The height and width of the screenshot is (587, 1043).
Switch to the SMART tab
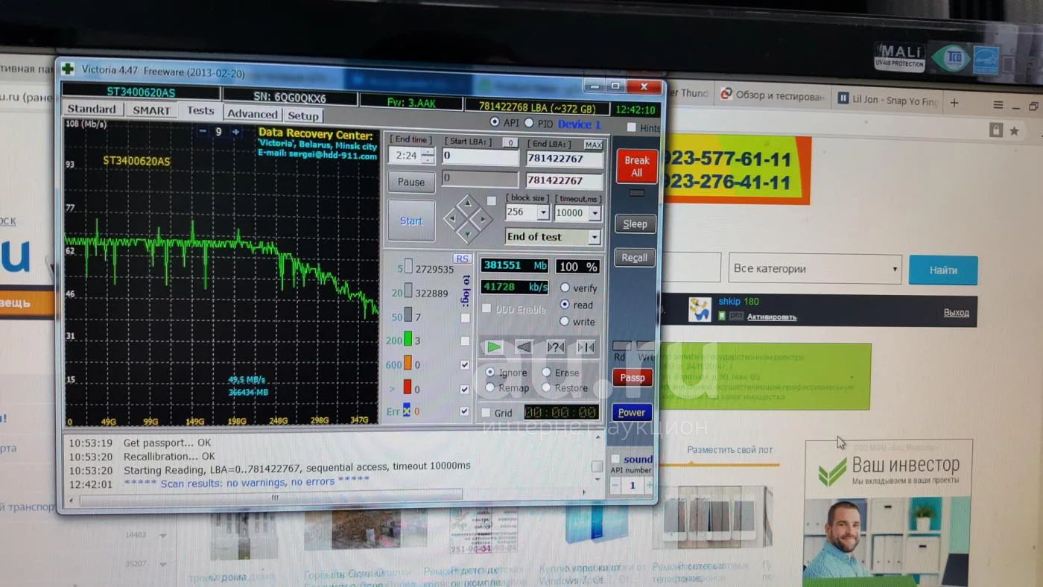151,110
